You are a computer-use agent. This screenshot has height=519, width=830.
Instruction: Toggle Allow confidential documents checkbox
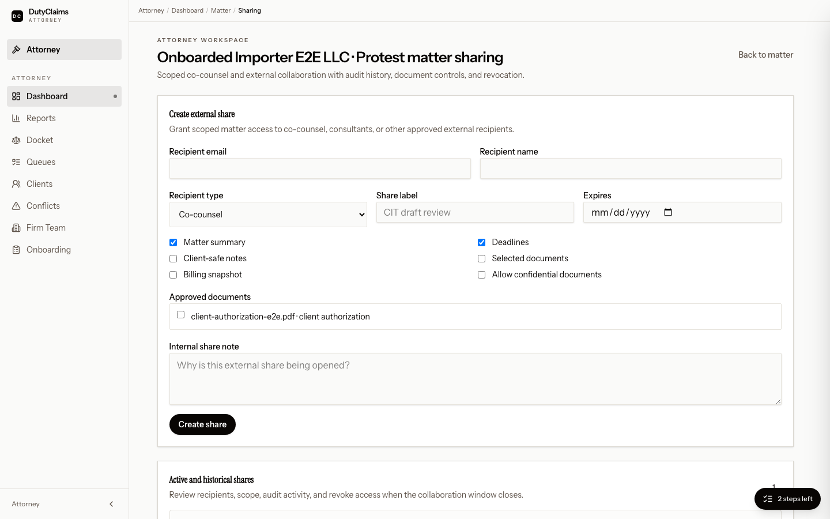pyautogui.click(x=481, y=274)
